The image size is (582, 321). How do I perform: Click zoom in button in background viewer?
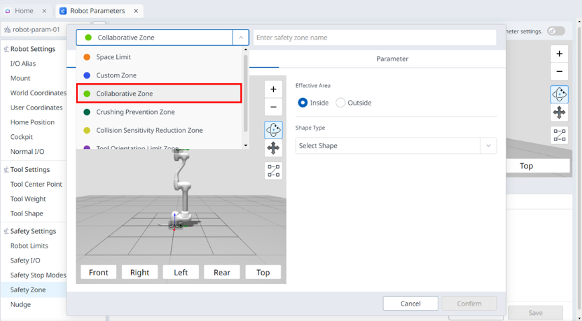[x=559, y=54]
